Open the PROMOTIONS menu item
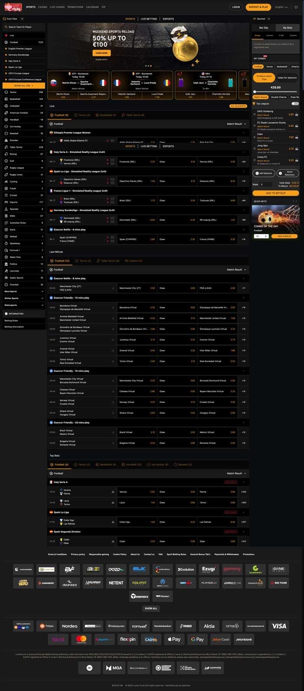 75,7
